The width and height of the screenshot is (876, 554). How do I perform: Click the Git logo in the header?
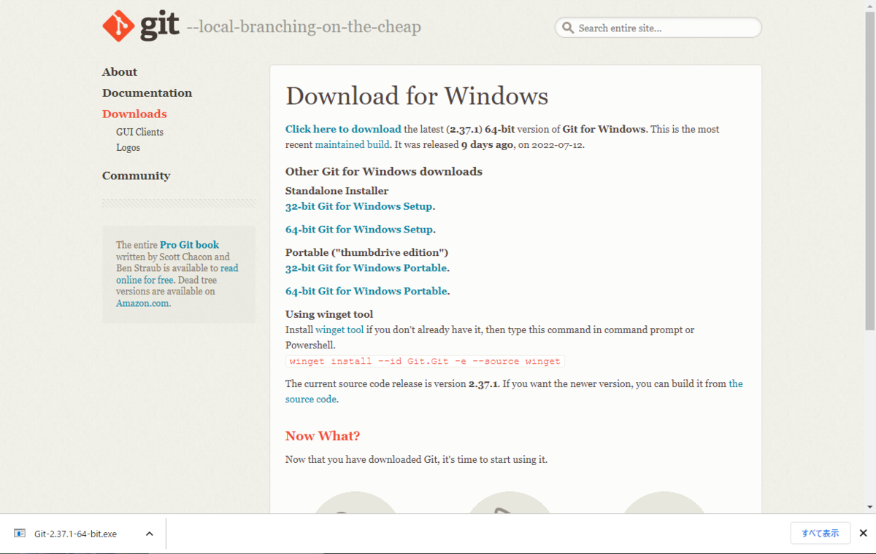(x=140, y=26)
